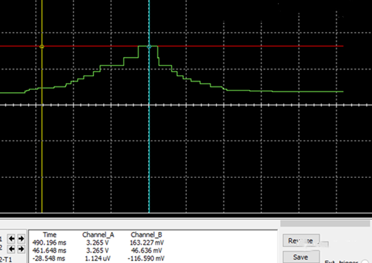Click the Time column header
The width and height of the screenshot is (372, 263).
coord(50,235)
